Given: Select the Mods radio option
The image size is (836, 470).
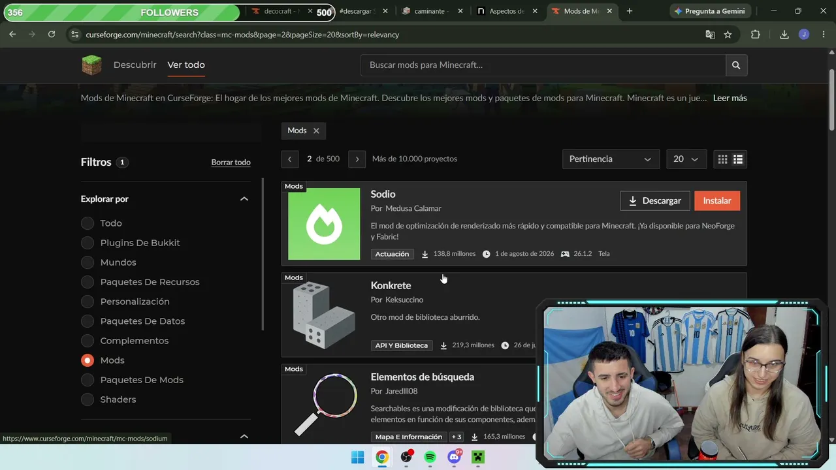Looking at the screenshot, I should click(x=88, y=360).
